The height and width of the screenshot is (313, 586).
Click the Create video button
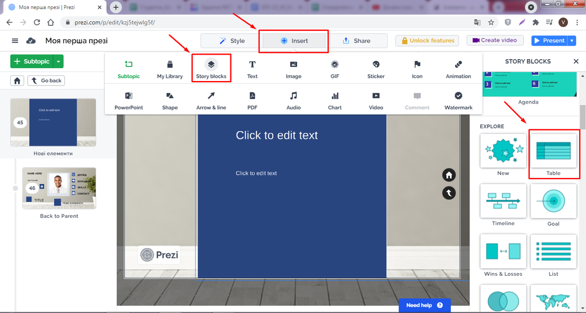point(495,41)
